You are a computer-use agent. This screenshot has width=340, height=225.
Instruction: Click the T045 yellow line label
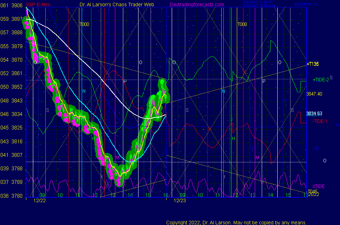point(312,191)
